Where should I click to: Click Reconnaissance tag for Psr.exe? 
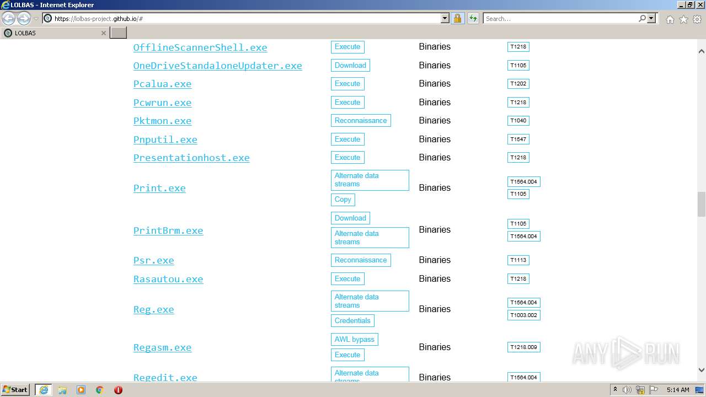361,260
